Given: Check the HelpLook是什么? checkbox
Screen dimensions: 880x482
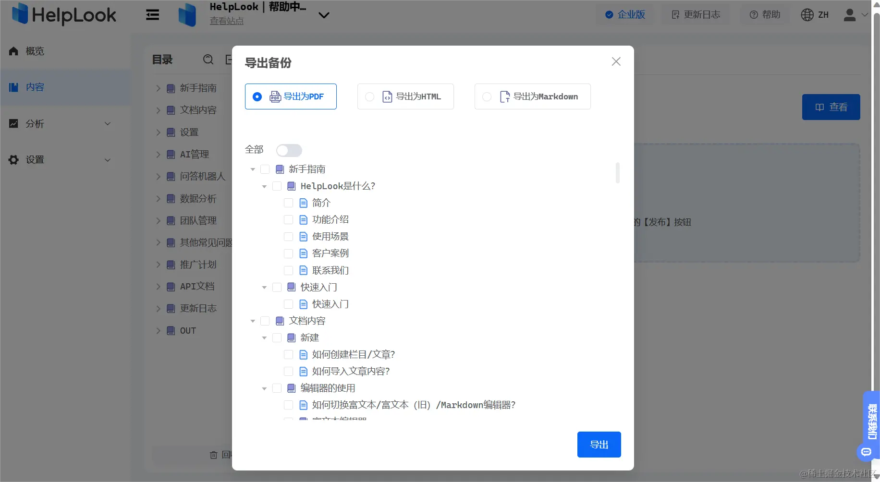Looking at the screenshot, I should click(x=277, y=186).
